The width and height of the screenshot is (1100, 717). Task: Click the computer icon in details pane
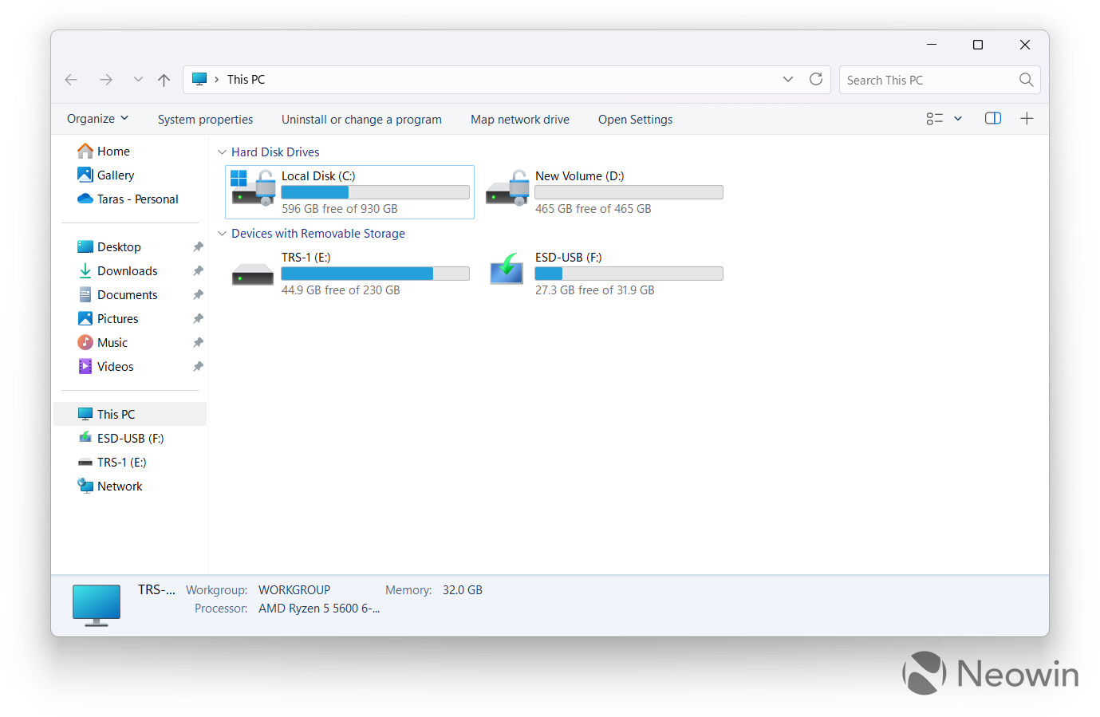pyautogui.click(x=97, y=605)
